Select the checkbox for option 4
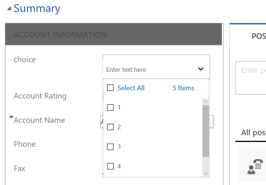The height and width of the screenshot is (185, 266). pyautogui.click(x=110, y=166)
